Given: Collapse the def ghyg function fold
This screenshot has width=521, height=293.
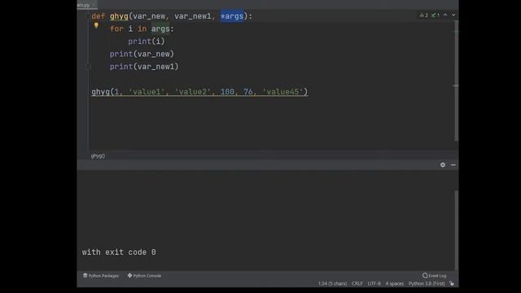Looking at the screenshot, I should pos(88,16).
